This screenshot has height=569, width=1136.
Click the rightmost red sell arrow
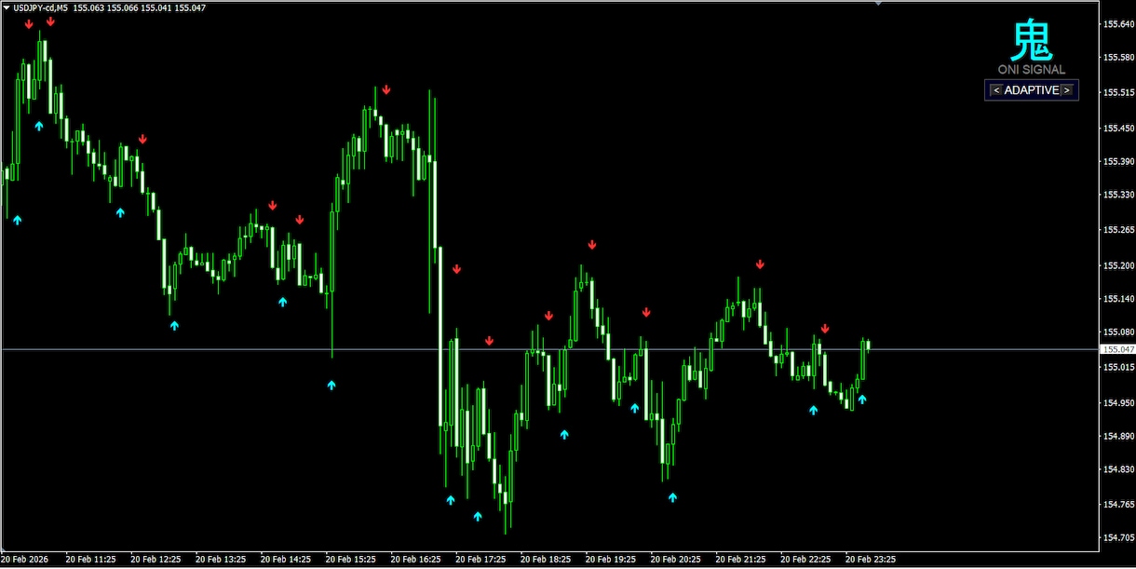pos(825,329)
